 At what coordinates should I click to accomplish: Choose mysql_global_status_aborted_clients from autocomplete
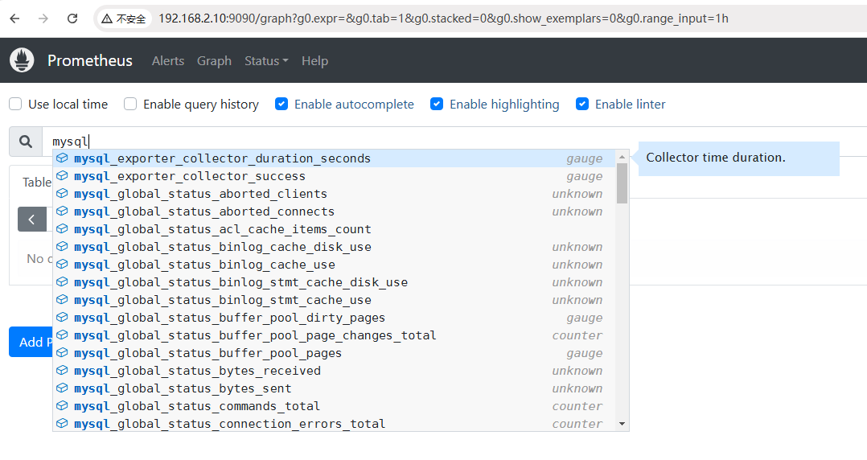tap(334, 194)
